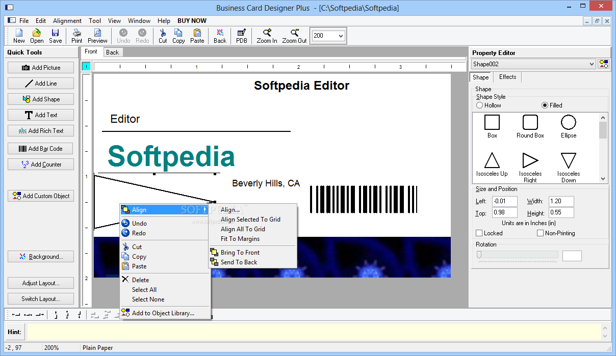Click the shape list scroll down arrow
Screen dimensions: 616x356
pyautogui.click(x=603, y=179)
